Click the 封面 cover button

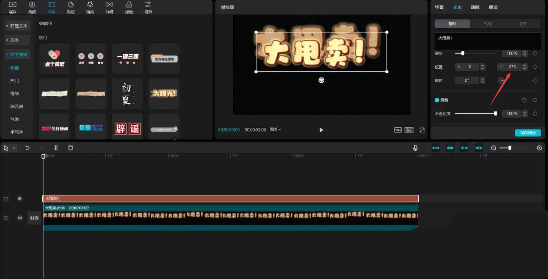pyautogui.click(x=34, y=218)
